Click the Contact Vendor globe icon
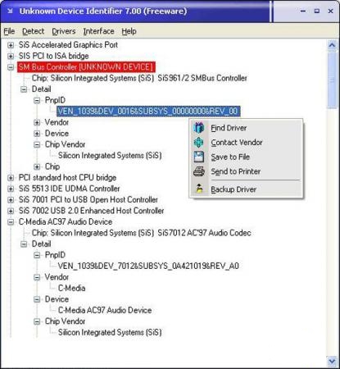Screen dimensions: 340x369 (198, 143)
